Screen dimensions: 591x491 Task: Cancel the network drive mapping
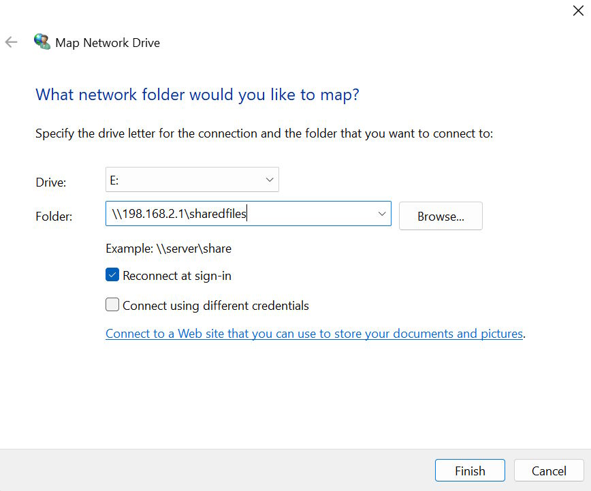(549, 471)
